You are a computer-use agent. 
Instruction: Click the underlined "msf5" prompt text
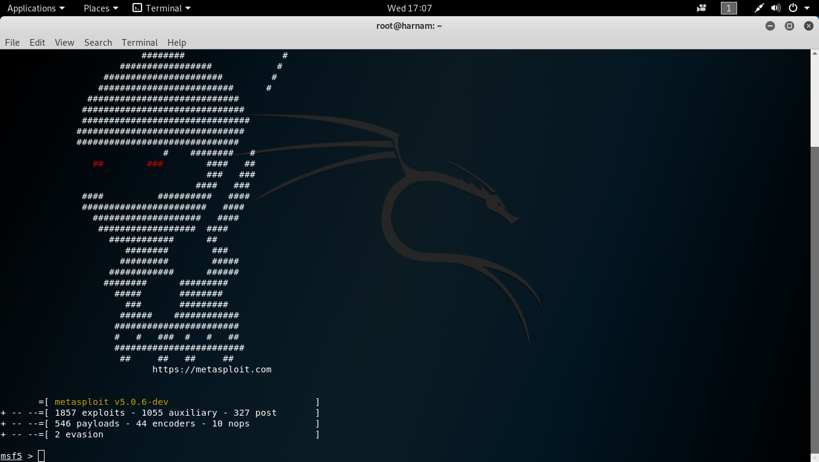tap(11, 456)
